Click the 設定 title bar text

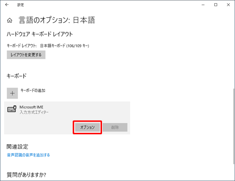coord(21,5)
